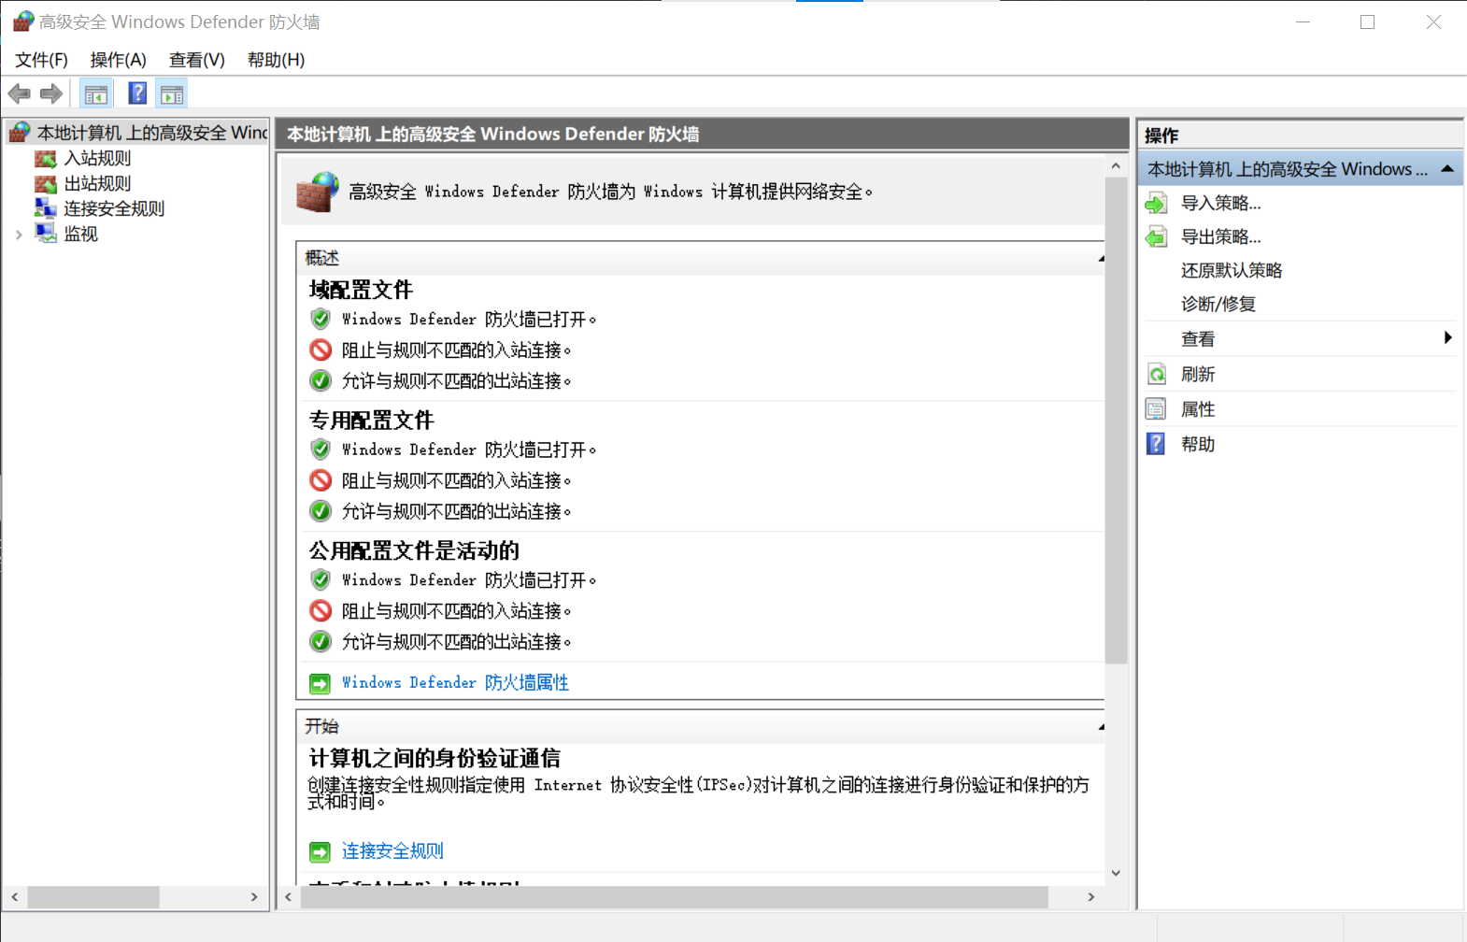Select 入站规则 in the tree

click(97, 159)
